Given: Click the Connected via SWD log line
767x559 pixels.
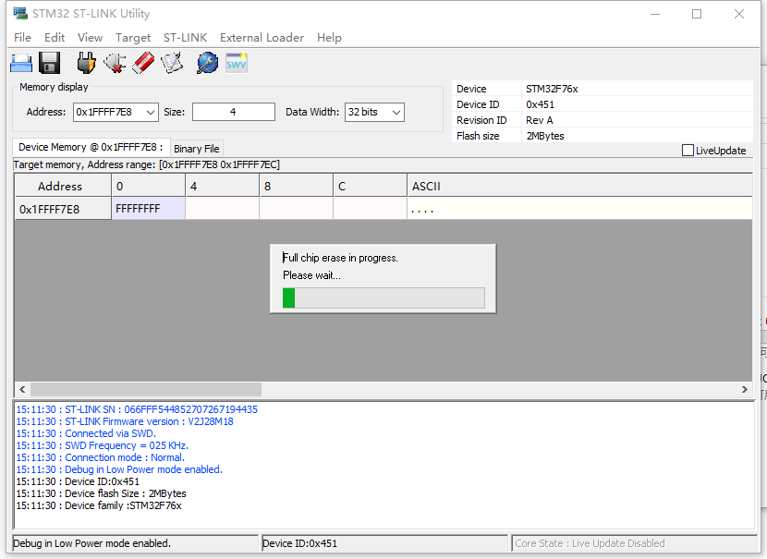Looking at the screenshot, I should [x=86, y=433].
